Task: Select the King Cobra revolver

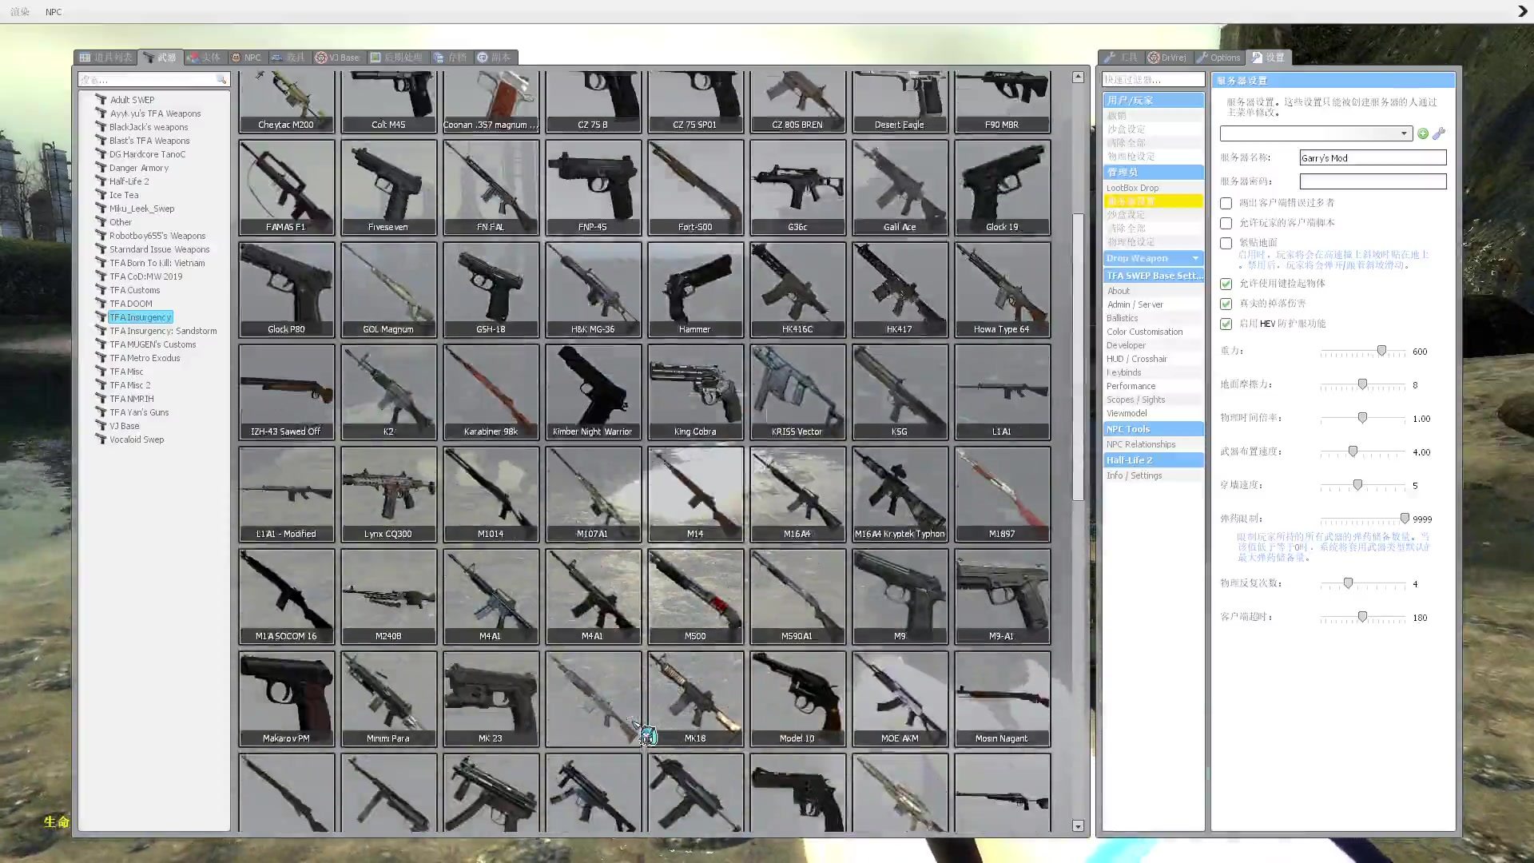Action: click(695, 392)
